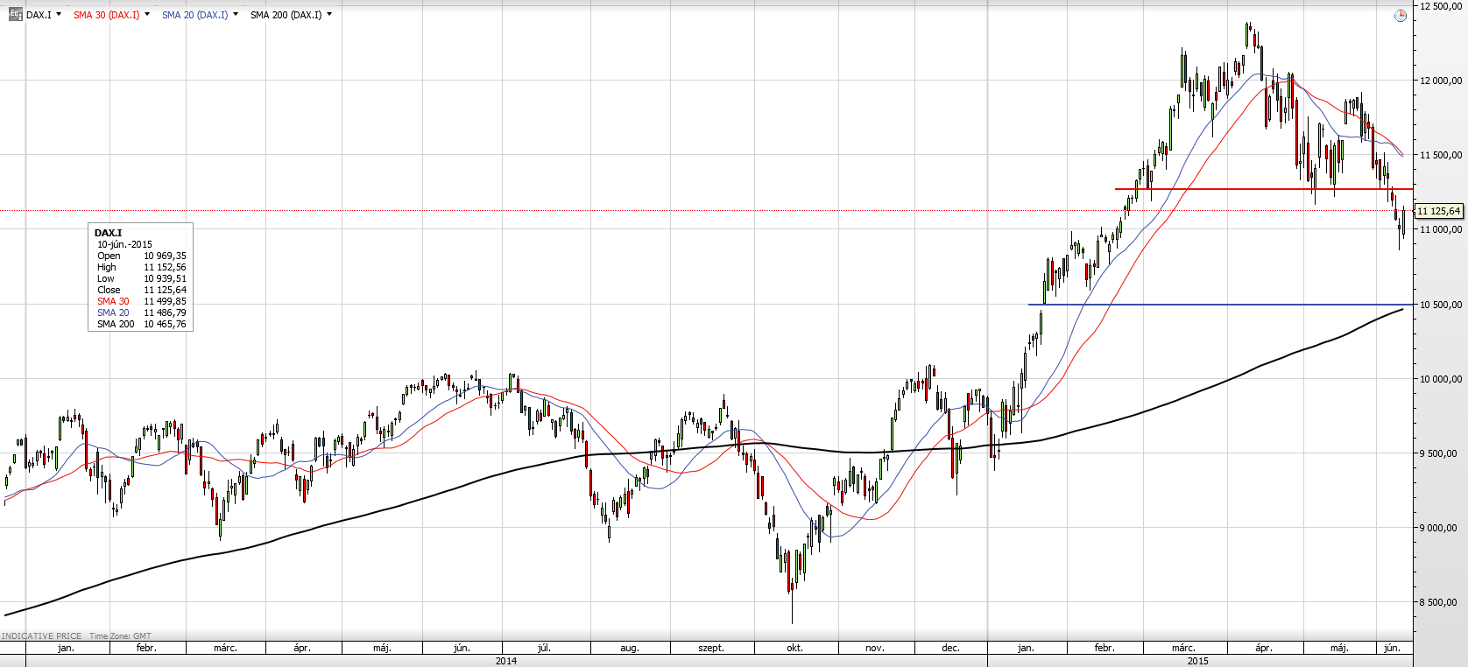
Task: Click the DAX.I title in data box
Action: point(109,233)
